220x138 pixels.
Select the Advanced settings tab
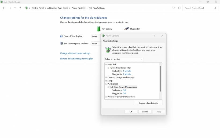pos(110,41)
